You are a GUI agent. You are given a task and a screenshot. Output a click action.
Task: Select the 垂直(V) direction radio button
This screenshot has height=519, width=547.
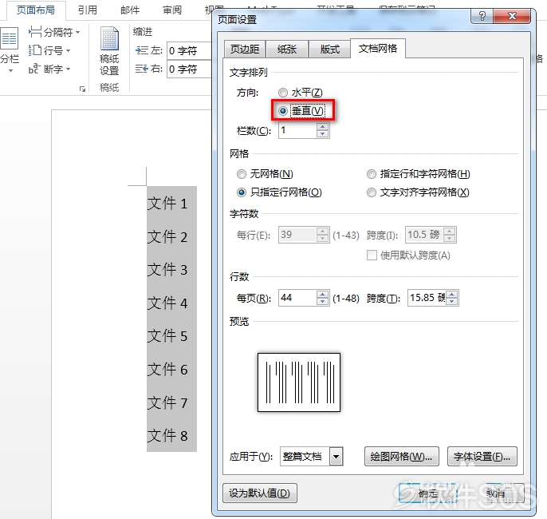[x=283, y=111]
